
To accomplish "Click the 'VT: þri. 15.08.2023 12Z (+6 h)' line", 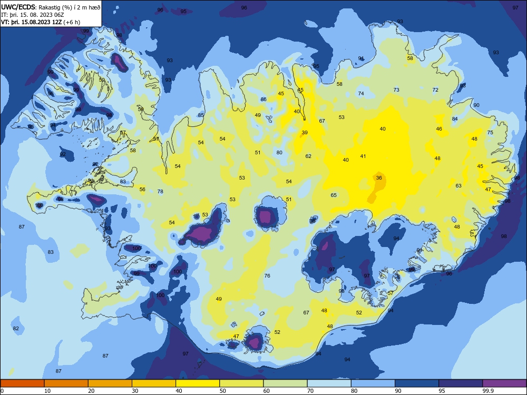I will [41, 22].
